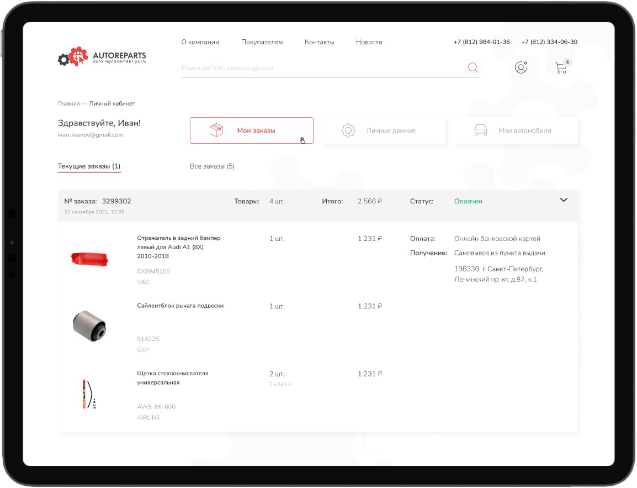The image size is (637, 488).
Task: Click the total amount 2 566 ₽
Action: [370, 201]
